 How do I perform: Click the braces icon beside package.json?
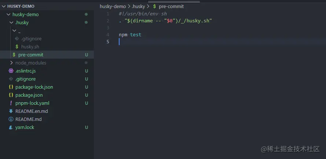(x=11, y=95)
